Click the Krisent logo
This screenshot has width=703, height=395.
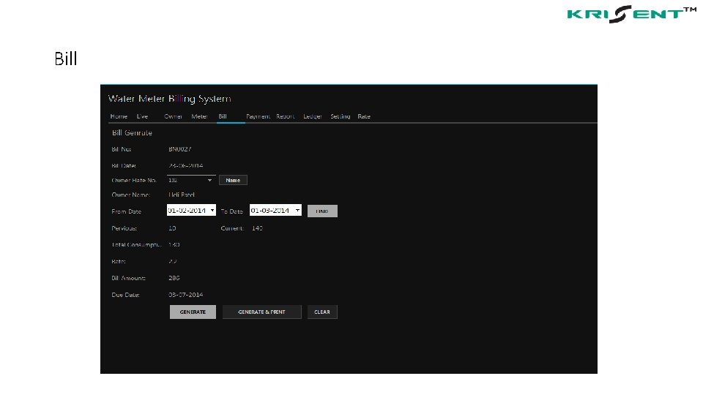click(x=632, y=14)
